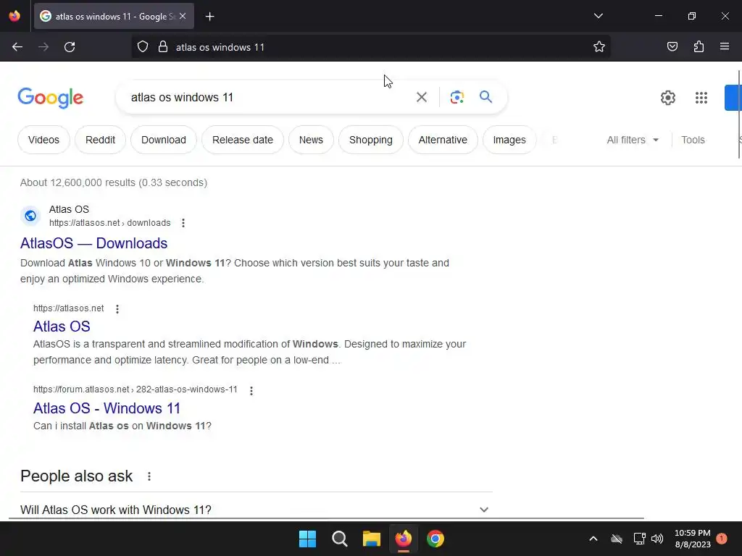Click the atlasos.net downloads URL breadcrumb
The image size is (742, 556).
(x=110, y=223)
